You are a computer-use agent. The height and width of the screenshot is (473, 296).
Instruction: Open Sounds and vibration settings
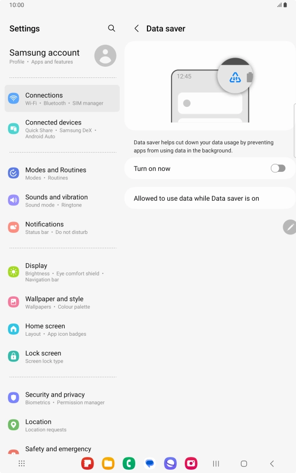coord(62,200)
